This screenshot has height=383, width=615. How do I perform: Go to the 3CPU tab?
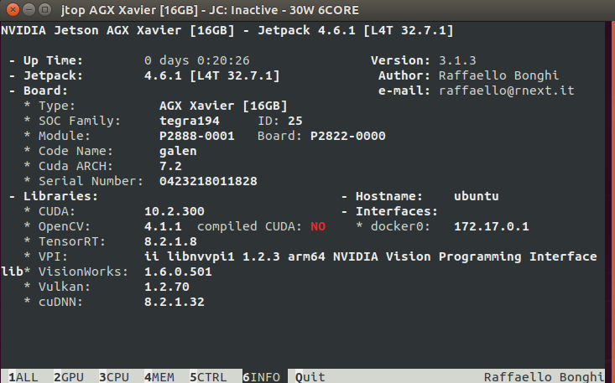[x=113, y=376]
